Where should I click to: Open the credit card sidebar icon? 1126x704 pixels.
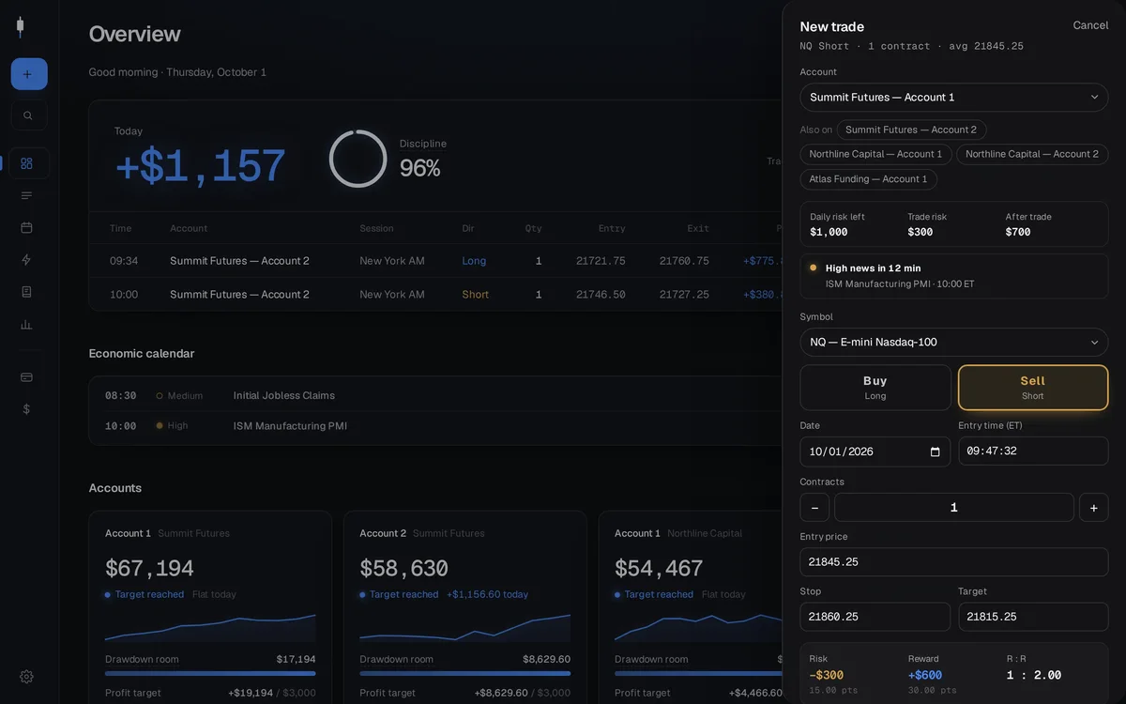(26, 376)
